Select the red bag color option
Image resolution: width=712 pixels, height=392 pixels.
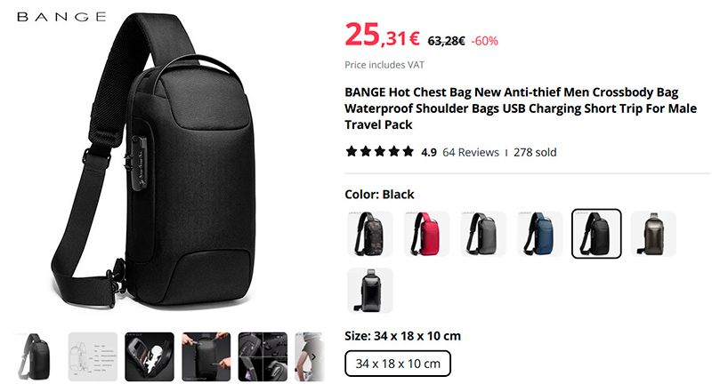coord(426,234)
